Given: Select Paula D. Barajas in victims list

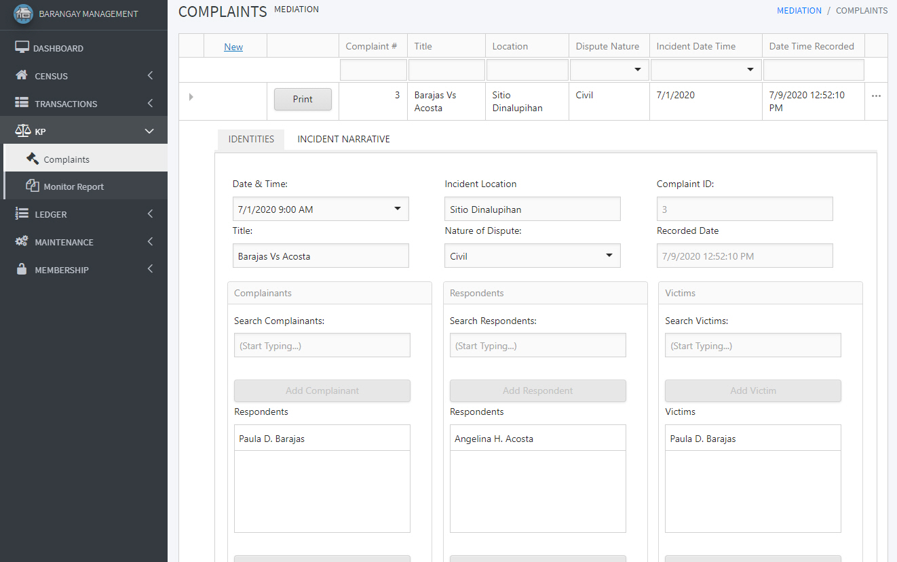Looking at the screenshot, I should 753,439.
